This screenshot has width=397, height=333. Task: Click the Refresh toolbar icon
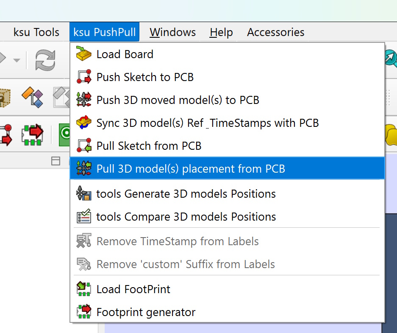(45, 60)
